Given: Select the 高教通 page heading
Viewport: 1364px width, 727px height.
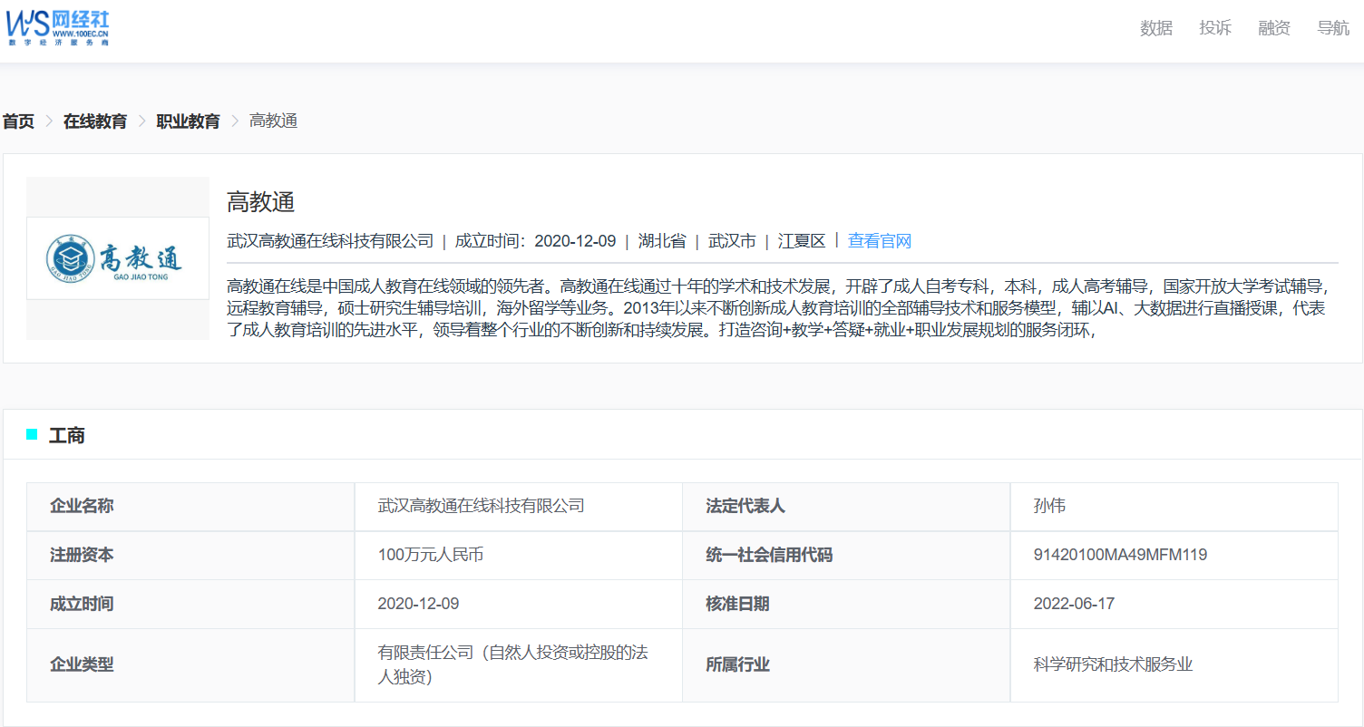Looking at the screenshot, I should click(259, 201).
